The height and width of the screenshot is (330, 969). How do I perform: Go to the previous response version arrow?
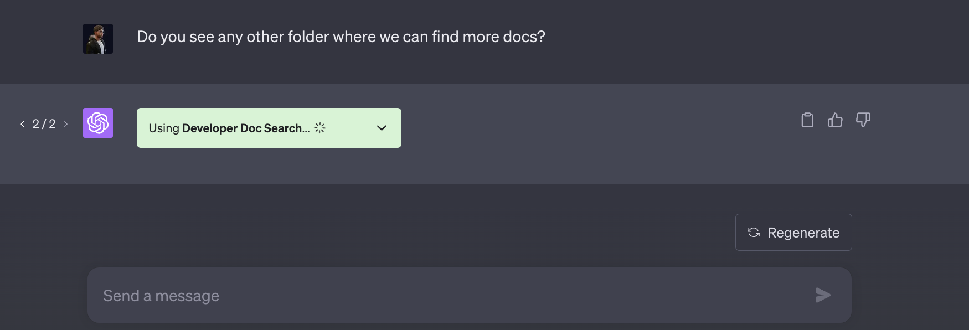coord(23,124)
